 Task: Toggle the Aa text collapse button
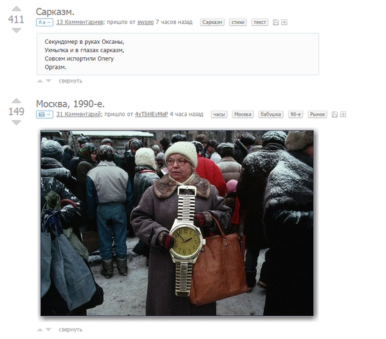click(44, 22)
